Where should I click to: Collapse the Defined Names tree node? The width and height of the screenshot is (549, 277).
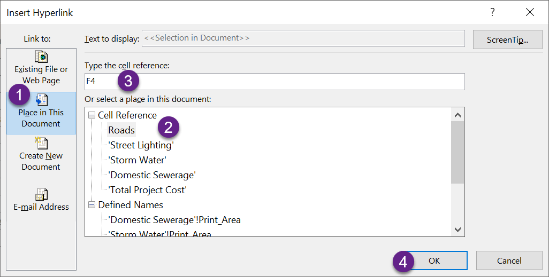click(x=90, y=205)
